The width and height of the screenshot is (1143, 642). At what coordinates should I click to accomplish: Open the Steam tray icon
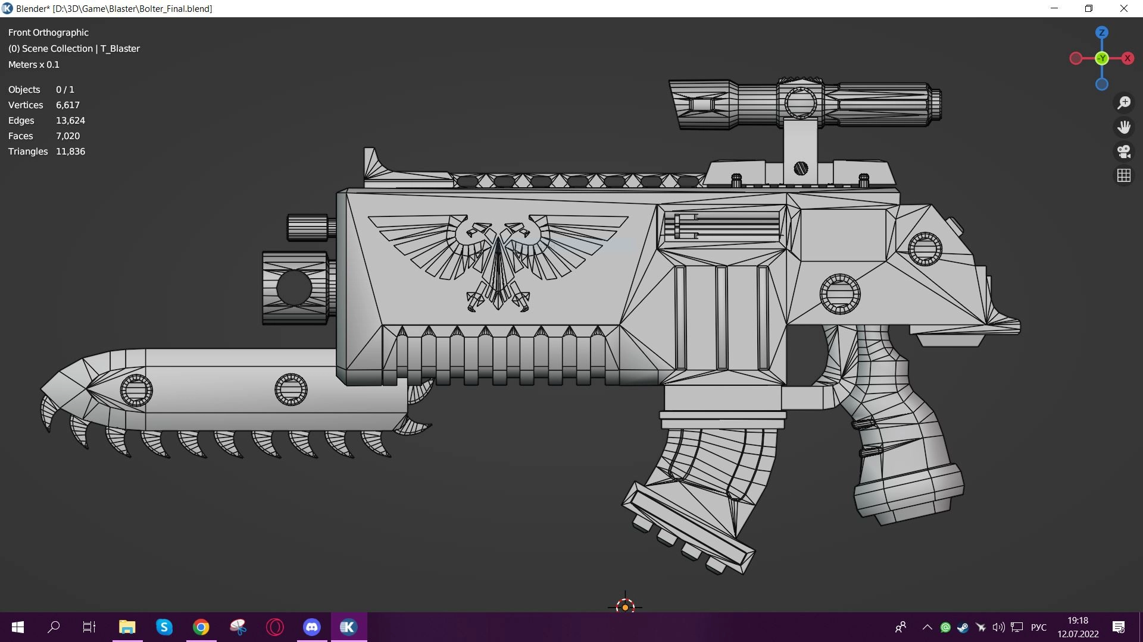point(963,627)
